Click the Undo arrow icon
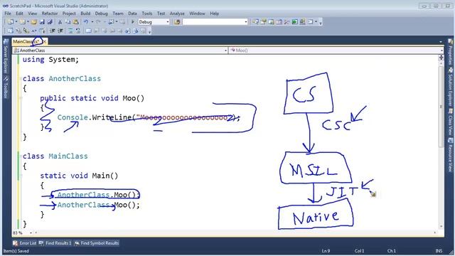This screenshot has width=455, height=256. pos(86,22)
